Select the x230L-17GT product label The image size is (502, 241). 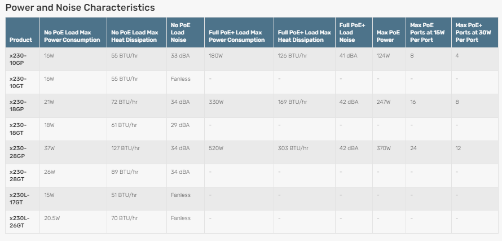19,198
